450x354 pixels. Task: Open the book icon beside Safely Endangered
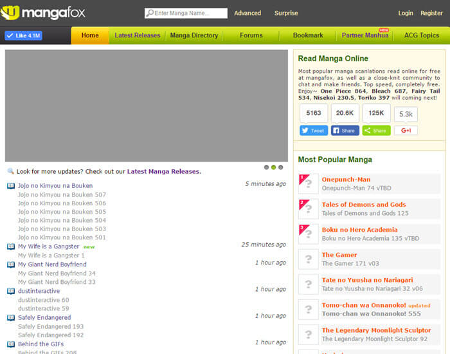click(11, 317)
